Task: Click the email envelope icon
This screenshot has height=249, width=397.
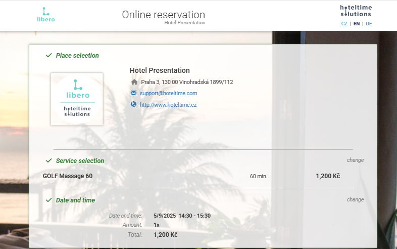Action: coord(134,93)
